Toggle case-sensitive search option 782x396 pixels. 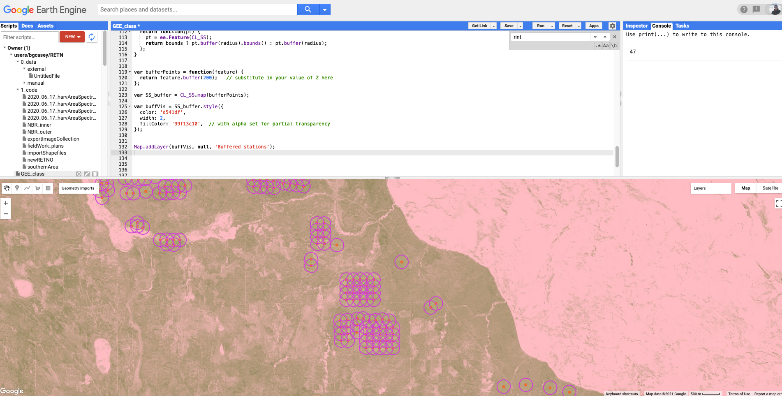pyautogui.click(x=606, y=46)
